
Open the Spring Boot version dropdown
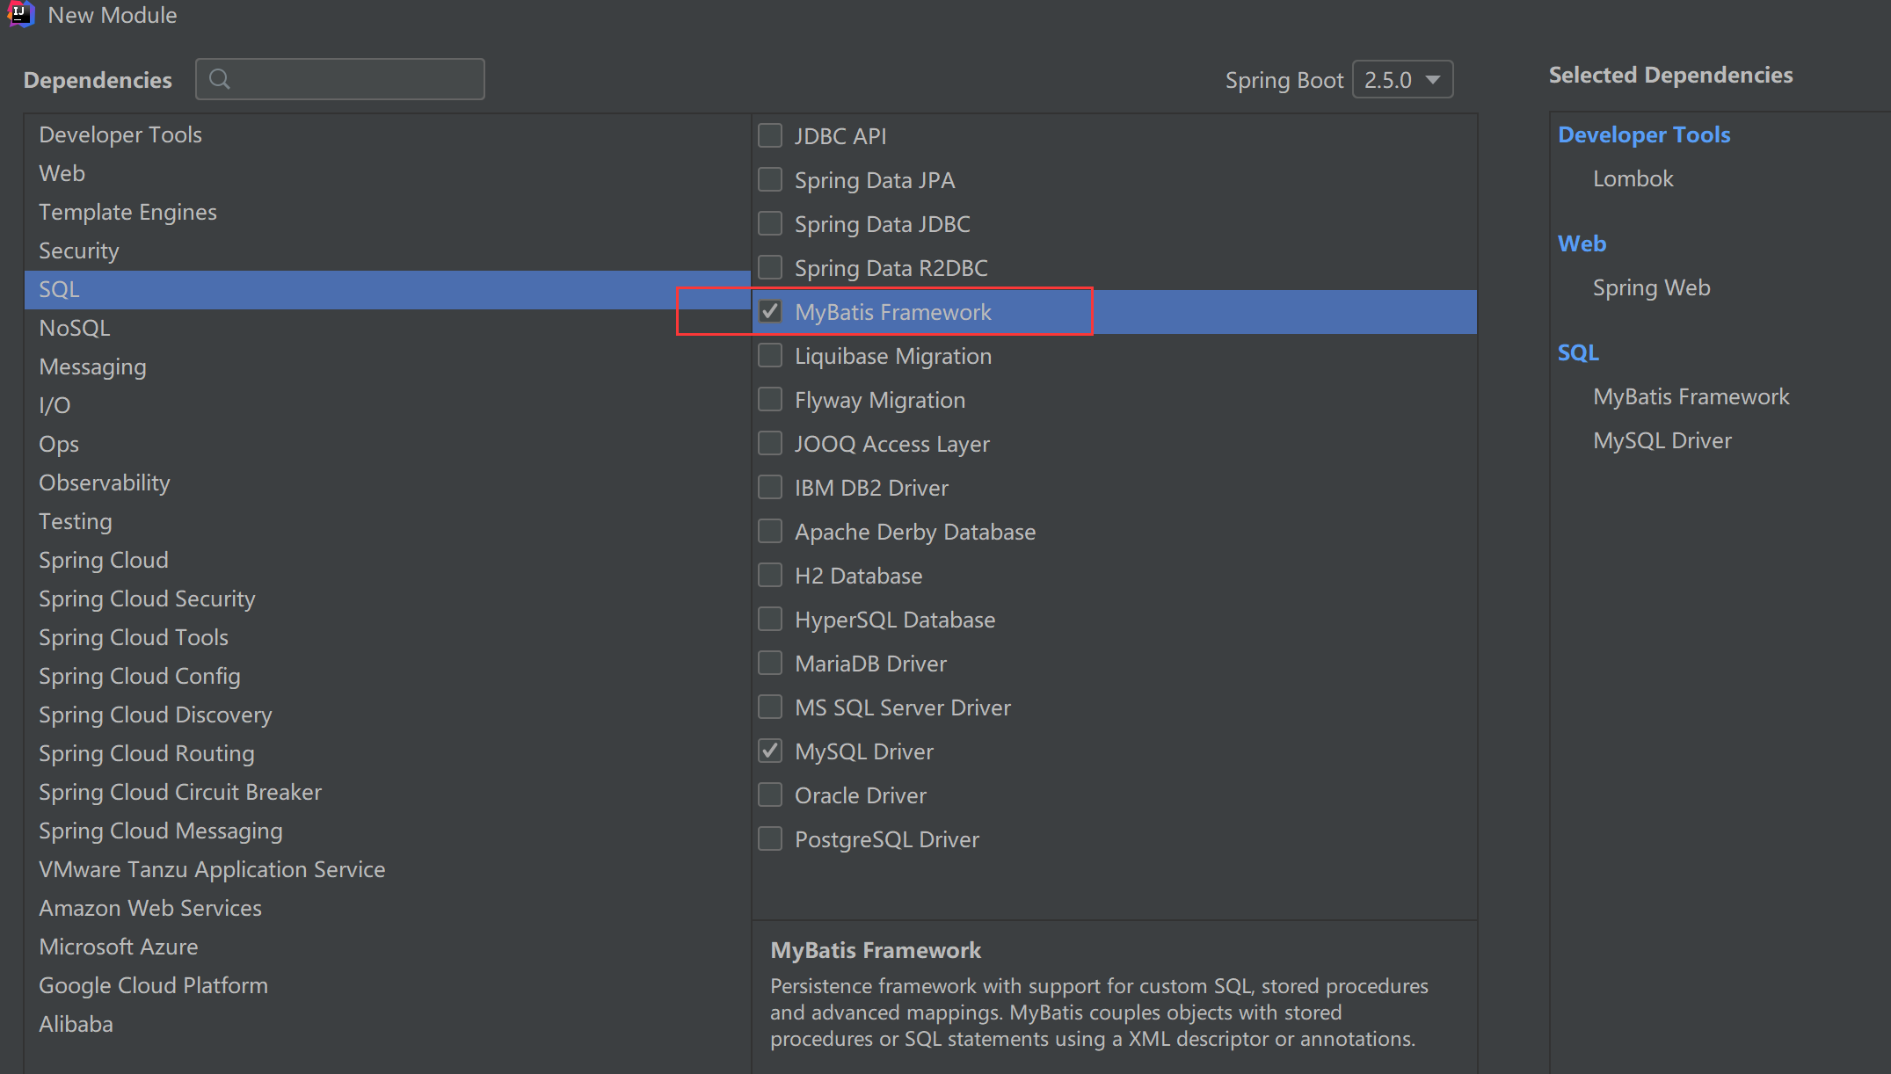(1402, 79)
